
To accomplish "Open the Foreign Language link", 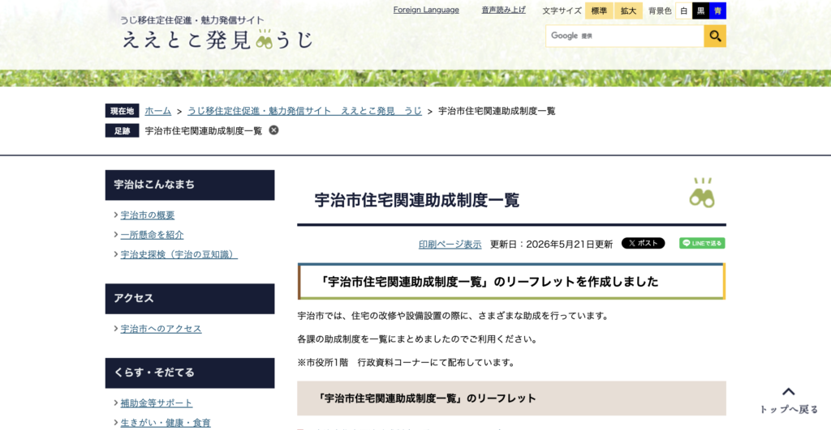I will (x=426, y=10).
